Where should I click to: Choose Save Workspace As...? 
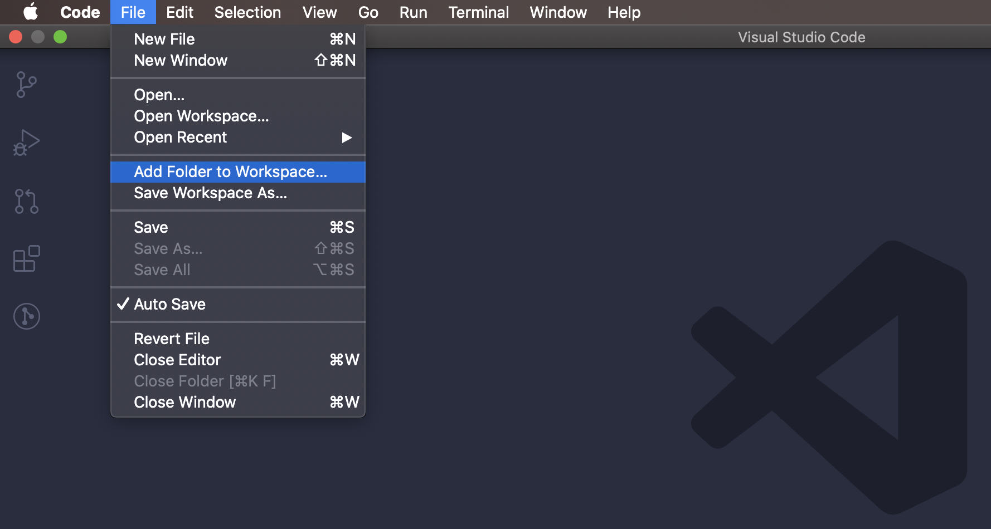coord(238,193)
